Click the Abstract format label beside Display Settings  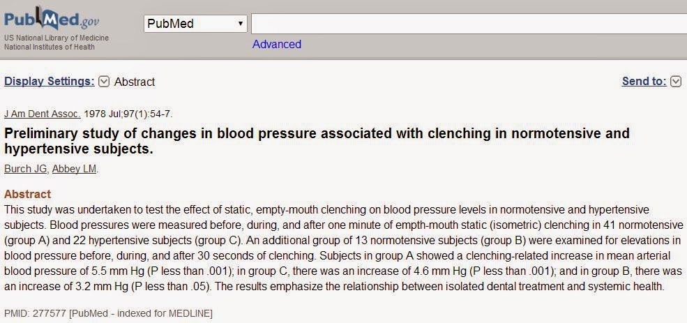(135, 82)
